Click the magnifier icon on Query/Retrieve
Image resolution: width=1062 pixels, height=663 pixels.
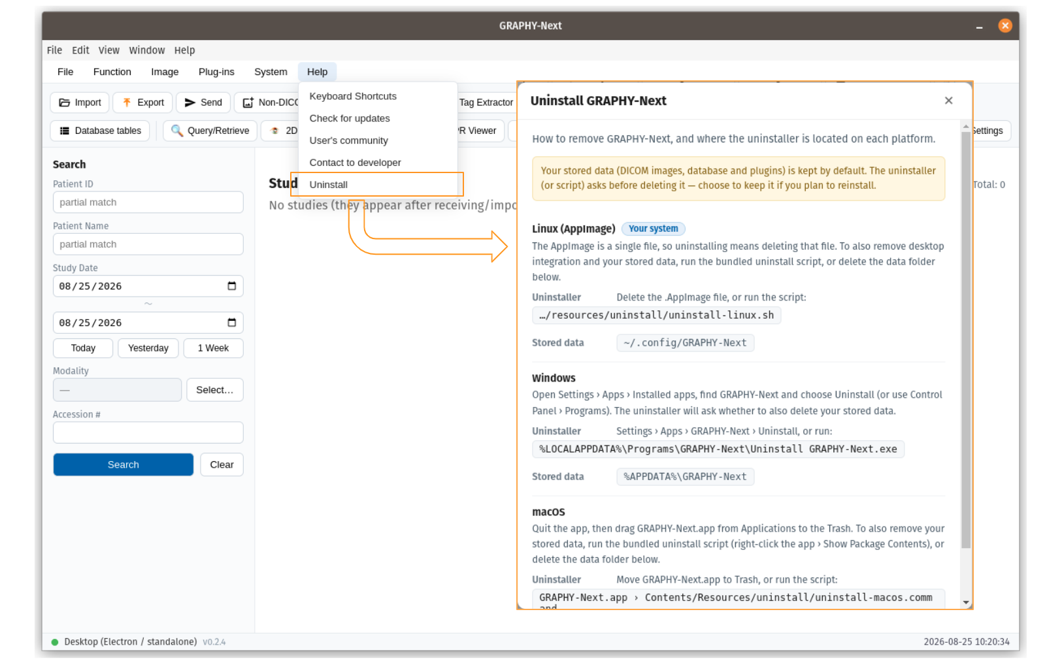click(176, 131)
